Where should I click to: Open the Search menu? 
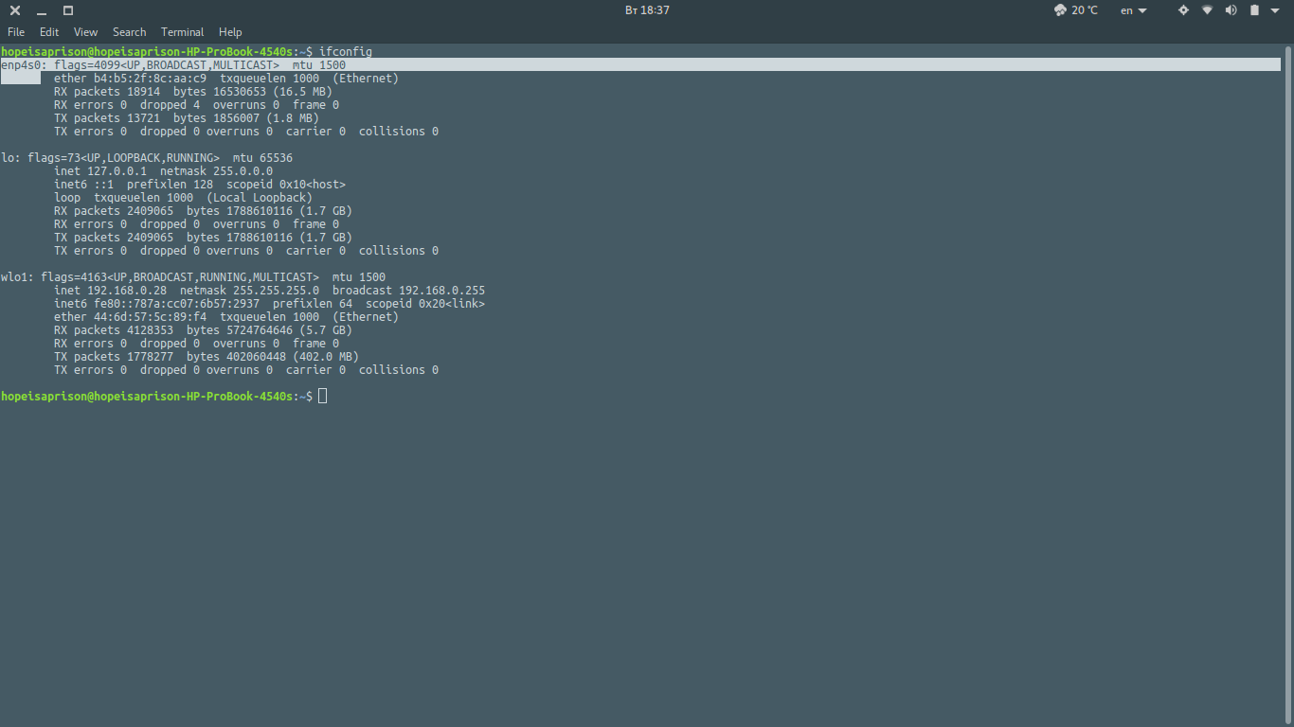click(130, 32)
